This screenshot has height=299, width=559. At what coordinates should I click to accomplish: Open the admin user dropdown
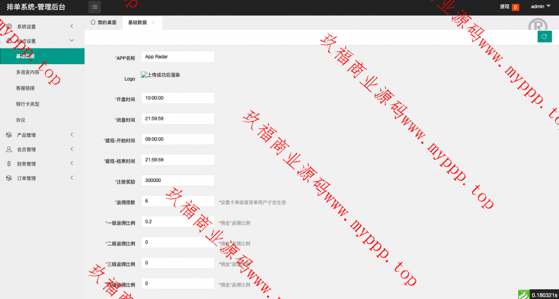click(x=540, y=7)
